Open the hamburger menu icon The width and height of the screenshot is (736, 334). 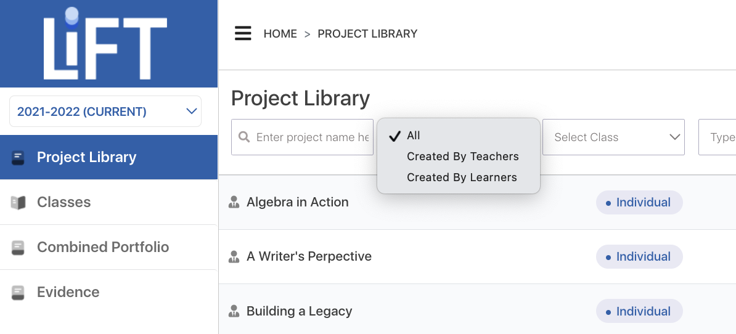click(x=243, y=33)
